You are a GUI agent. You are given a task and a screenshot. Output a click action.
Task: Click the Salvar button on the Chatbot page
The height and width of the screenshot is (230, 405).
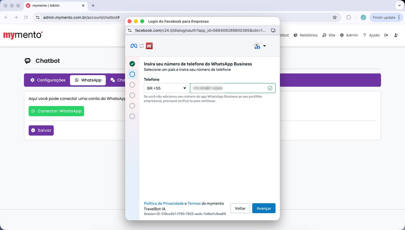41,130
